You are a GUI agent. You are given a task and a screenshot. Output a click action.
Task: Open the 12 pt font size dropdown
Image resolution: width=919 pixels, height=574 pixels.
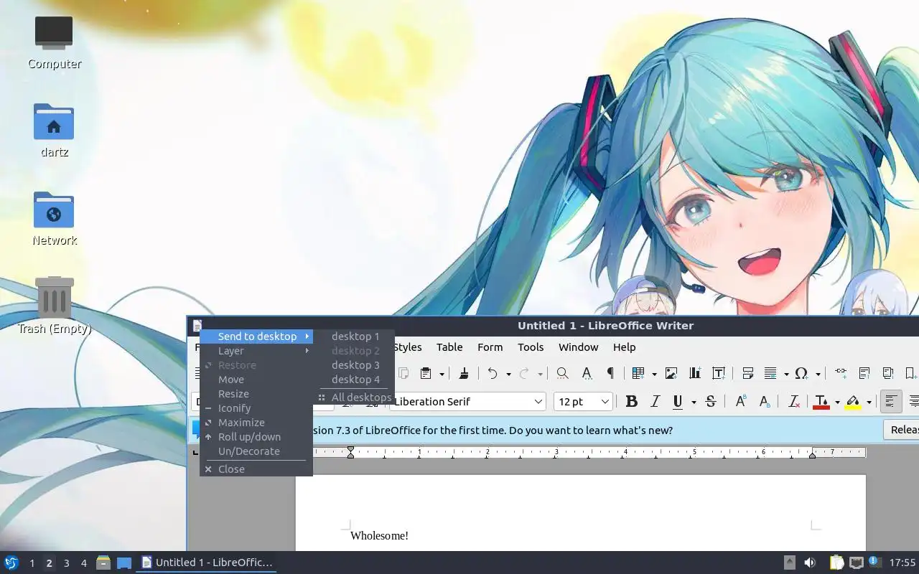(605, 402)
